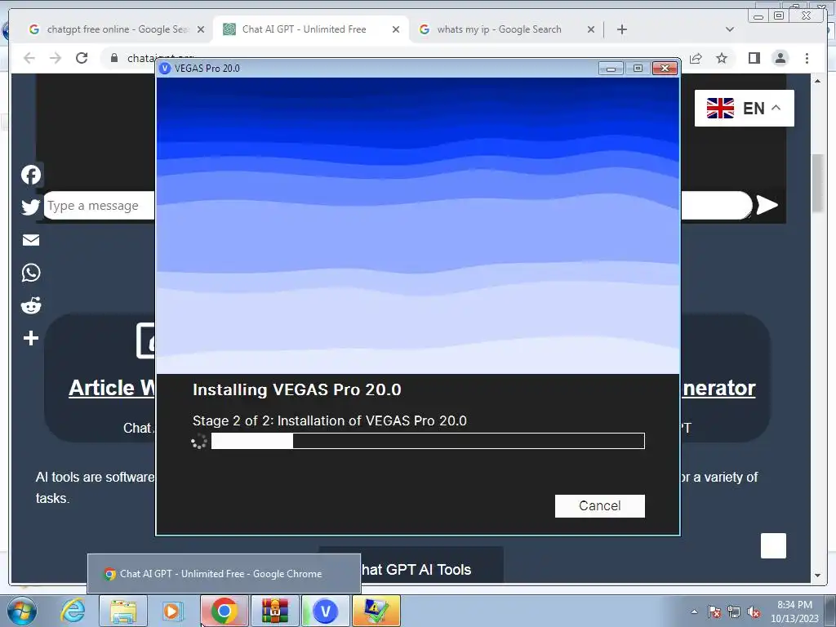This screenshot has width=836, height=627.
Task: Open the Article W... link on the page
Action: (x=112, y=388)
